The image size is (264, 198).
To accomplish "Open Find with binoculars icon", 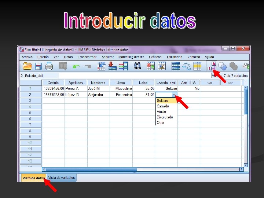I will point(137,66).
